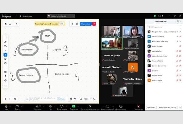Open the Chat panel from meeting toolbar

(x=50, y=107)
